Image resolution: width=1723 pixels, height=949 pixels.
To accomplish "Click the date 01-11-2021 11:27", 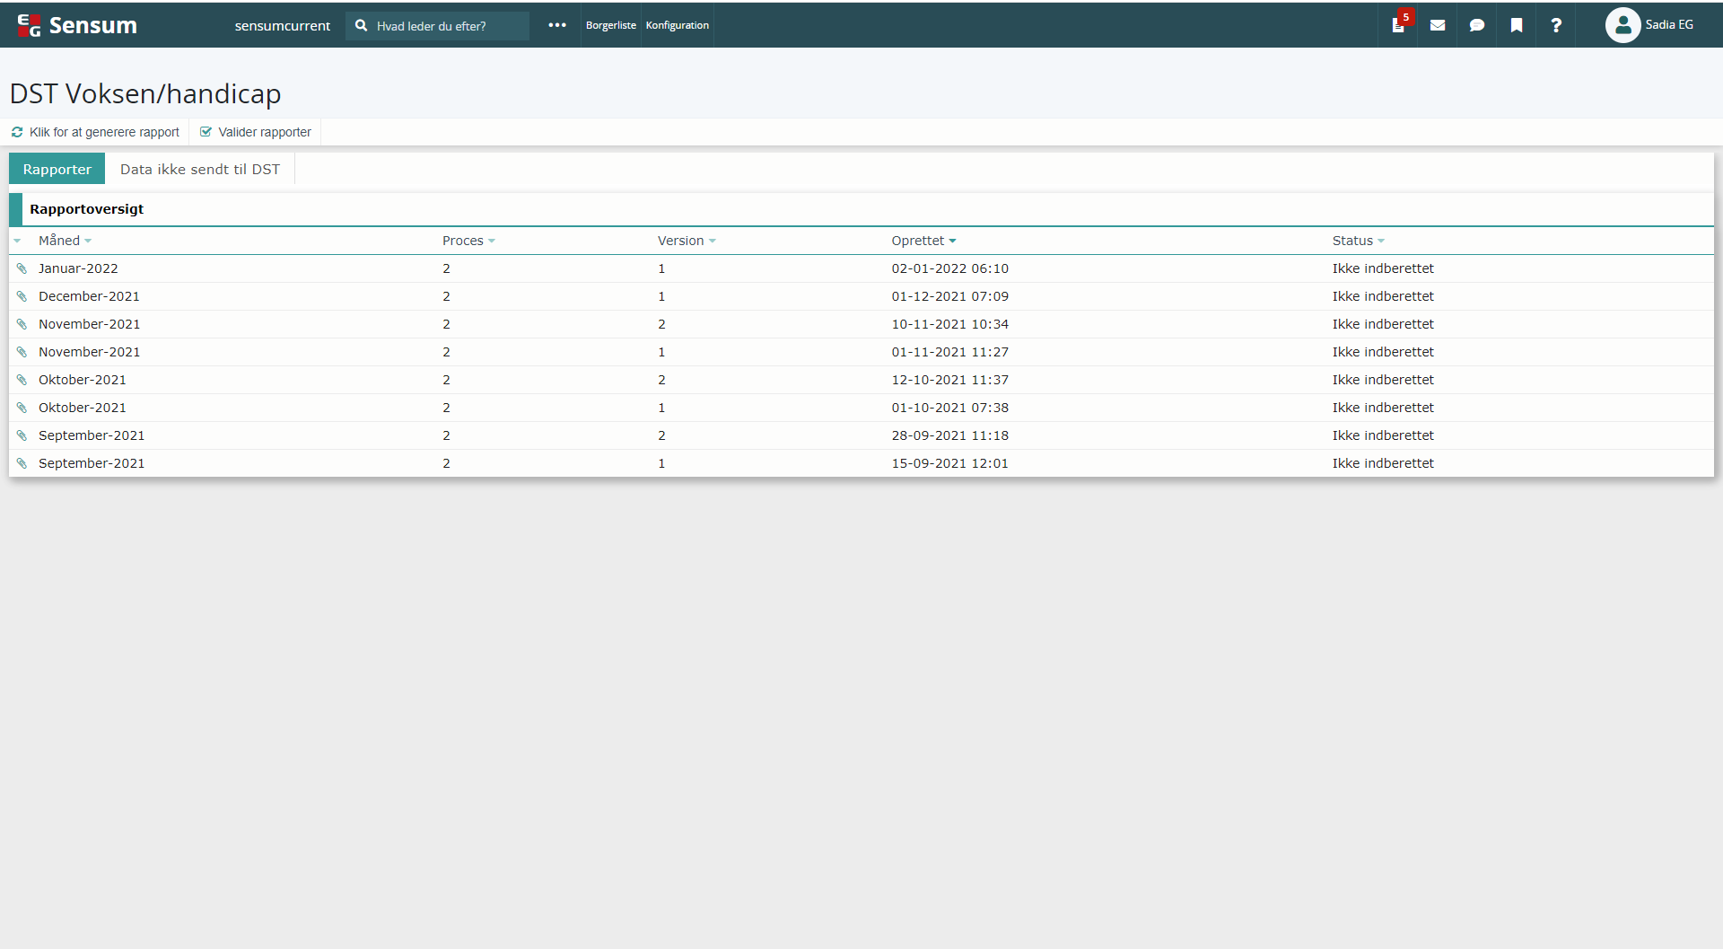I will pos(949,352).
